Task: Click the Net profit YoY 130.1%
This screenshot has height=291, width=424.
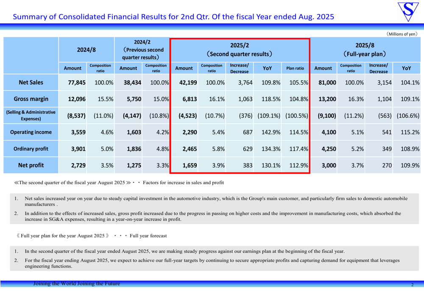Action: (271, 165)
